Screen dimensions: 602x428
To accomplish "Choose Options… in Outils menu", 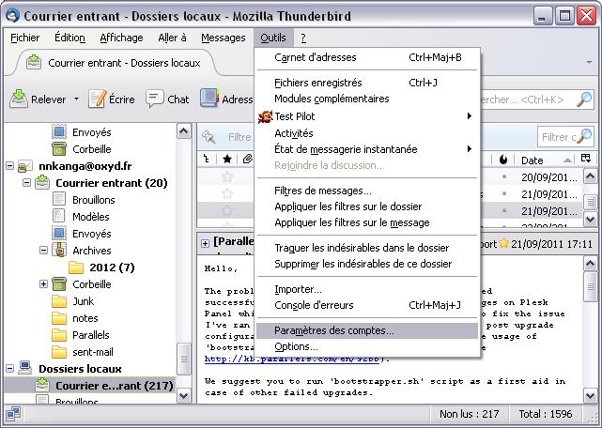I will (367, 346).
